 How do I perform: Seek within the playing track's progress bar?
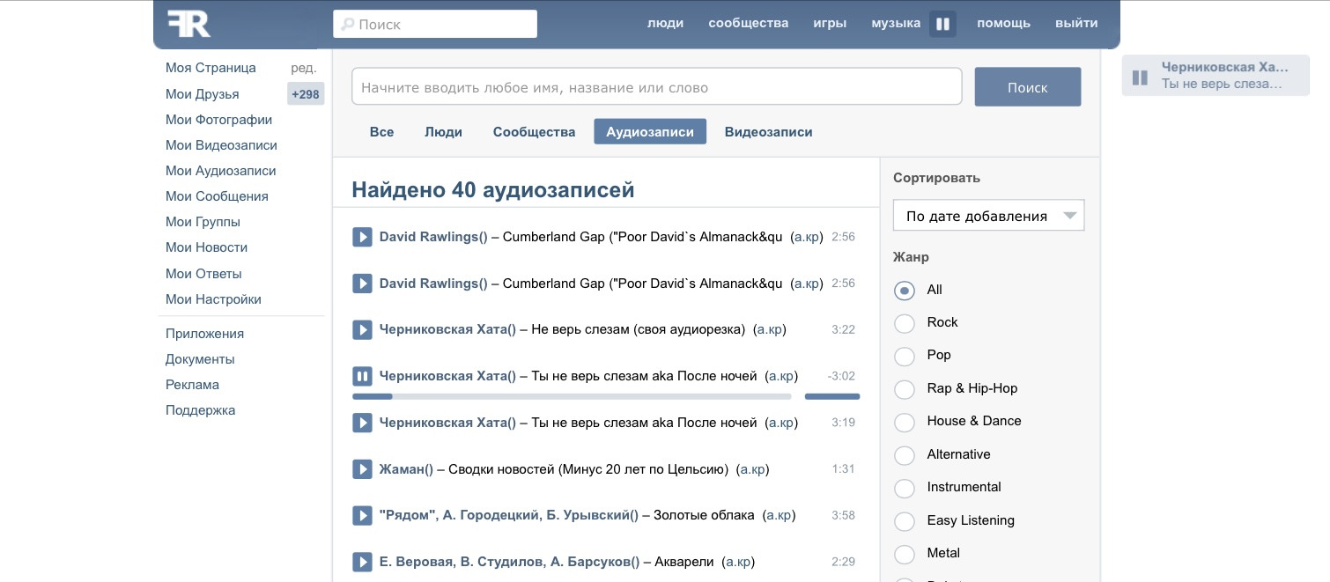(x=573, y=397)
